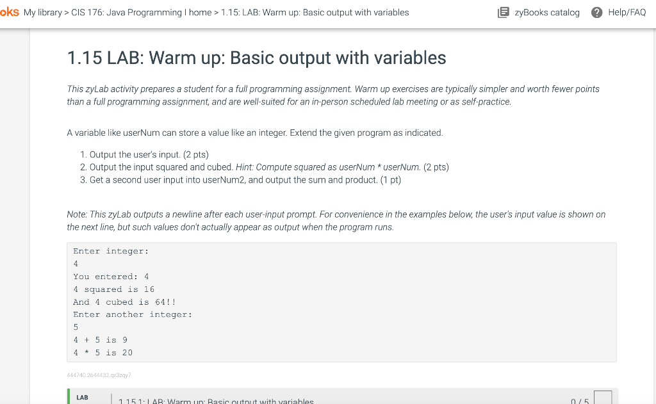
Task: Select the lab title 1.15.1 banner
Action: click(216, 400)
